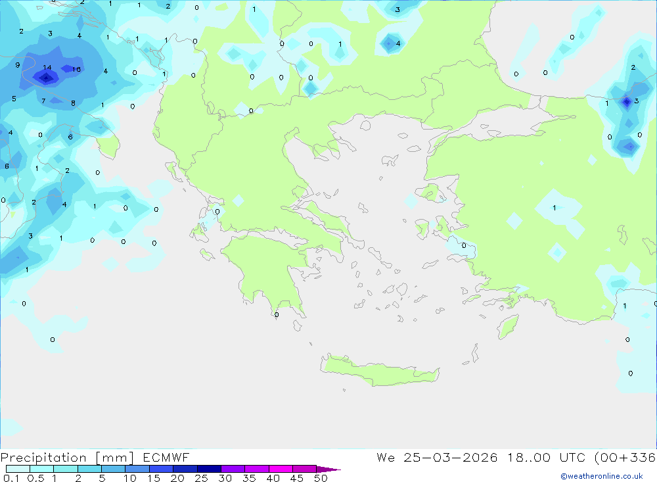Click the "[mm]" unit label
This screenshot has height=482, width=657.
[x=115, y=458]
